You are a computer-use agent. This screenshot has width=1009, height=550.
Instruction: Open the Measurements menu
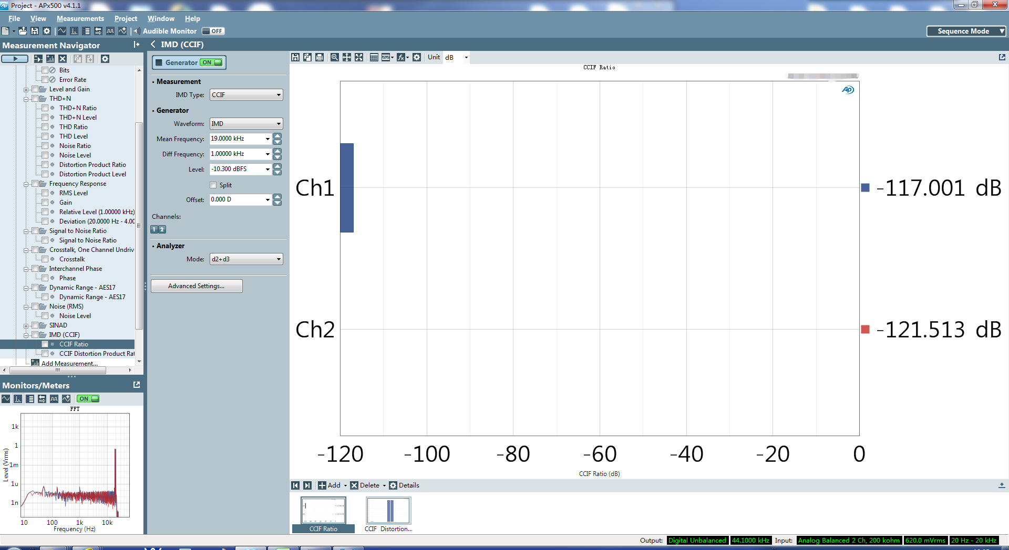point(80,18)
